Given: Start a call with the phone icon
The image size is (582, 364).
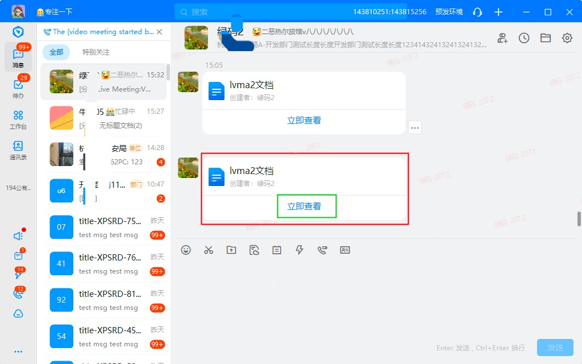Looking at the screenshot, I should [322, 250].
